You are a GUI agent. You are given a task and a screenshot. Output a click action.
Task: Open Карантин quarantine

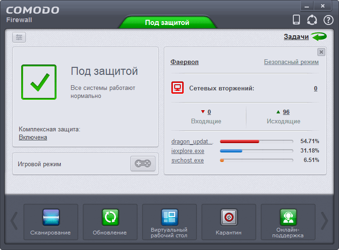click(x=229, y=222)
